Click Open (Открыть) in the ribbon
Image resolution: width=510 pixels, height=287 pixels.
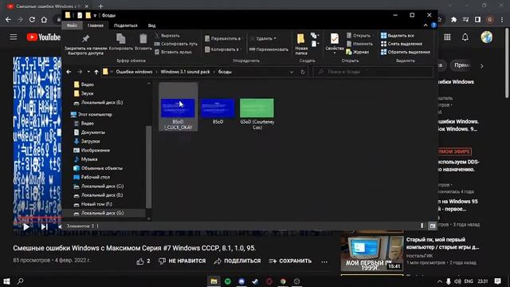[359, 35]
